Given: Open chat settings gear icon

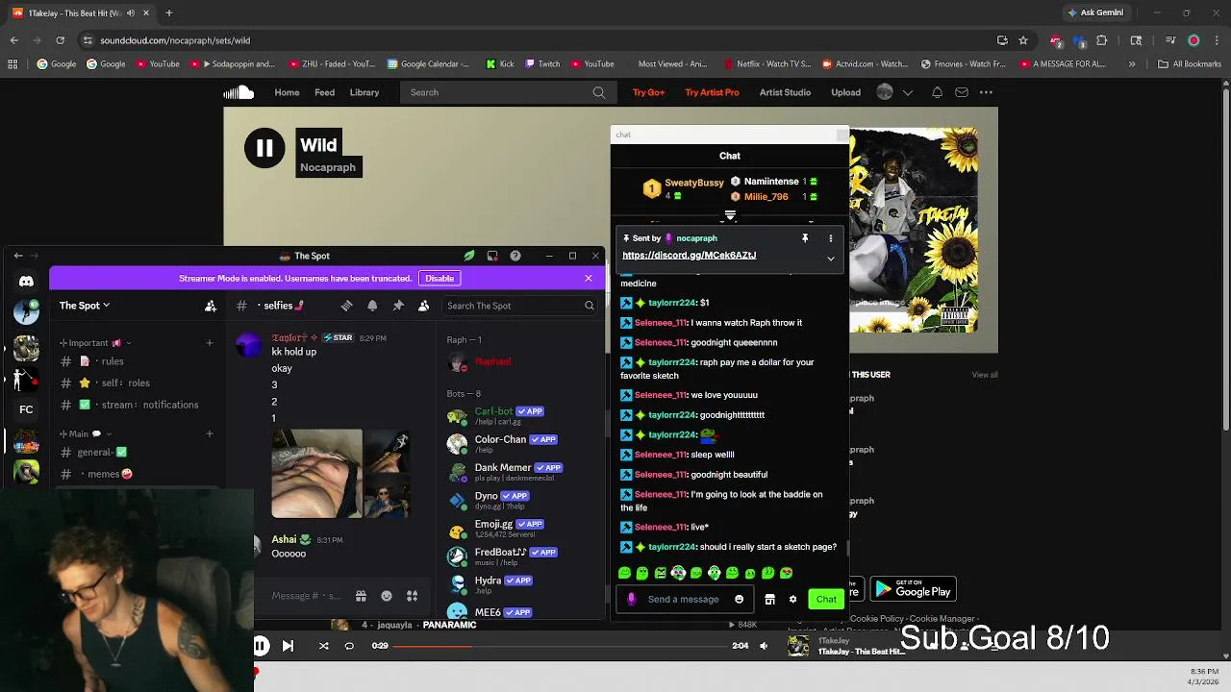Looking at the screenshot, I should (x=792, y=599).
